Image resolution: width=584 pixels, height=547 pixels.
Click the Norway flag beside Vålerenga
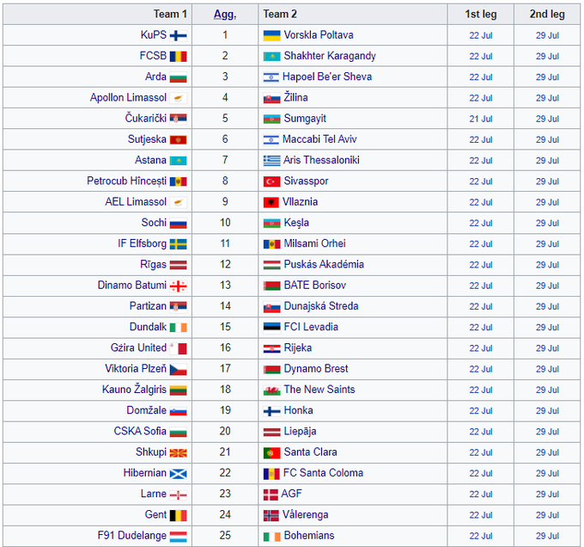[x=271, y=515]
